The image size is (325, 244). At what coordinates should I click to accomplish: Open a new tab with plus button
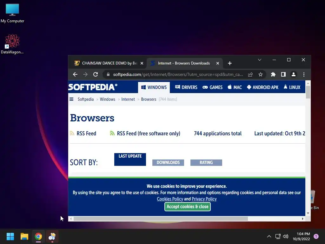(x=230, y=63)
